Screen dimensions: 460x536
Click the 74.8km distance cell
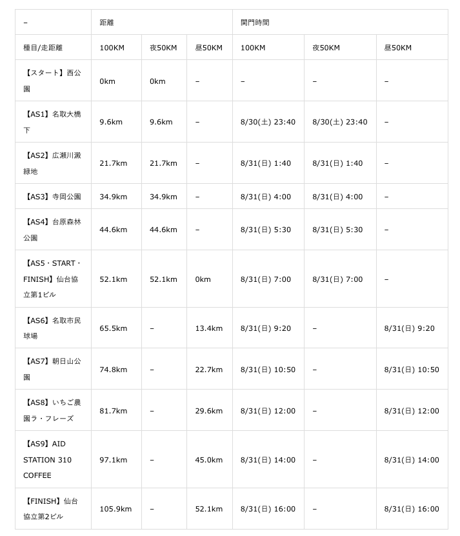point(113,370)
